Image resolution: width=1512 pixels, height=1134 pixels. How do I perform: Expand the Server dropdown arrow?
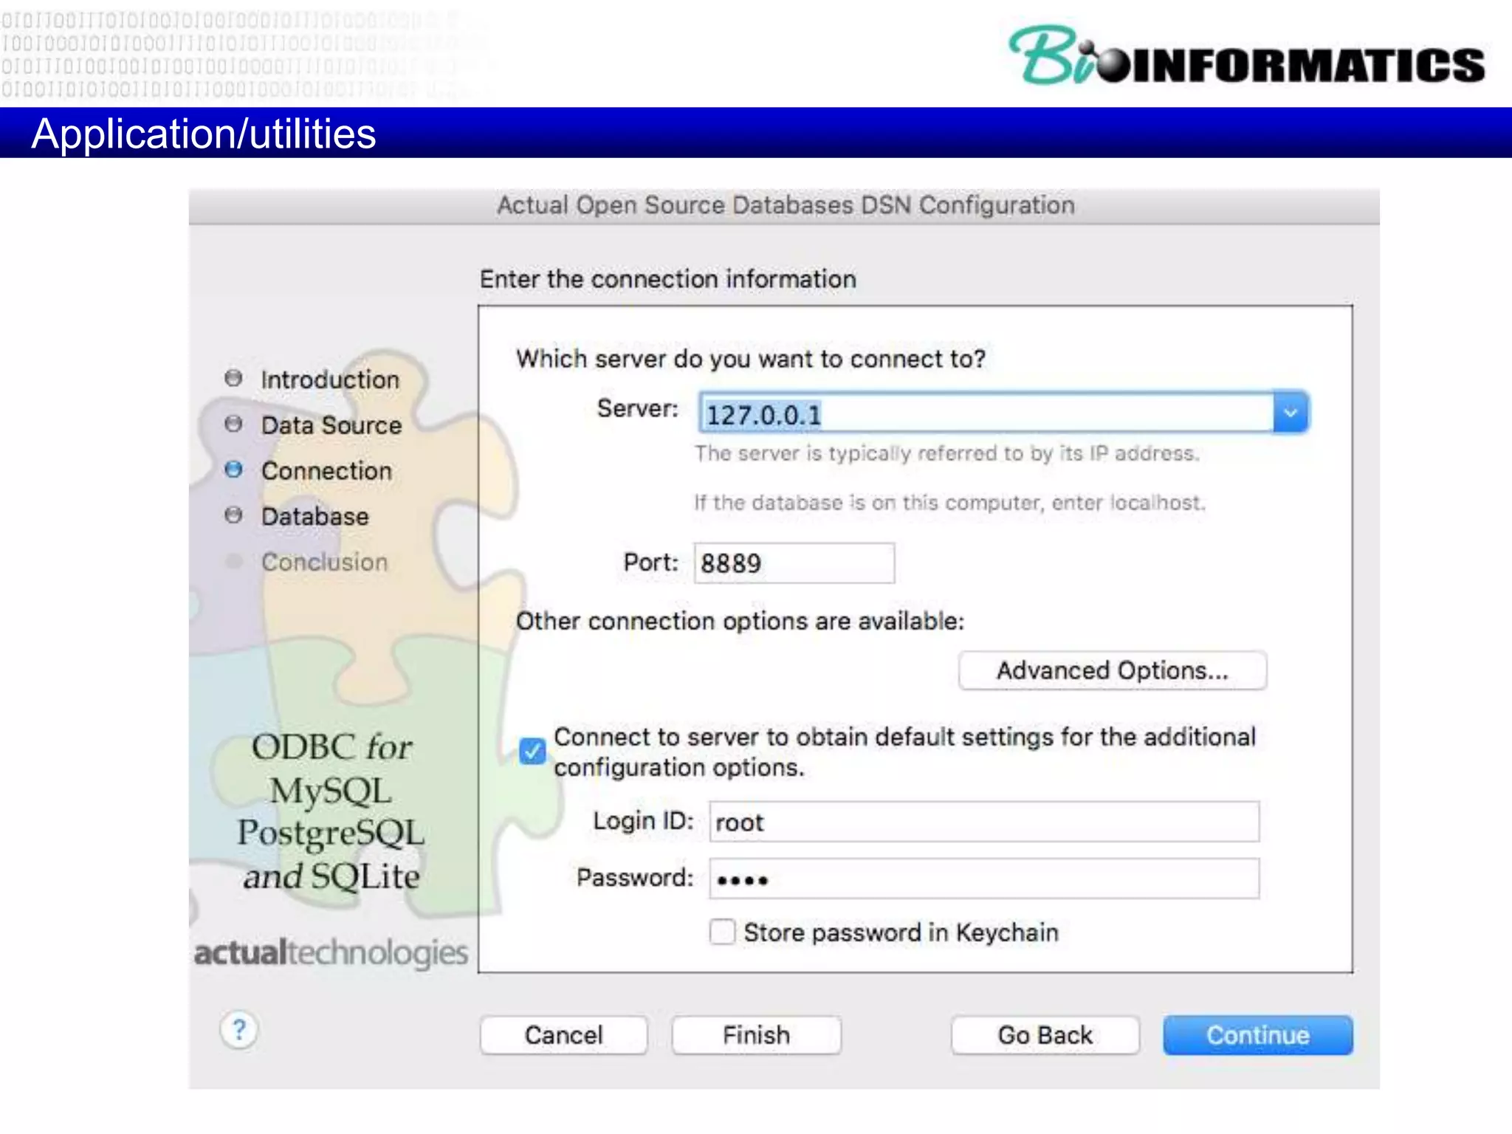[1290, 413]
